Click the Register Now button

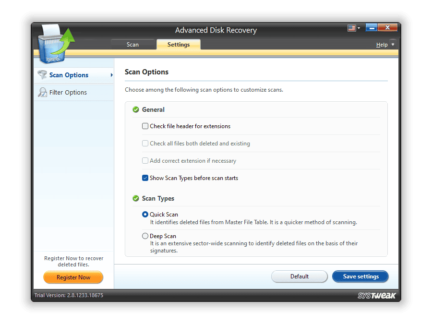click(x=73, y=277)
